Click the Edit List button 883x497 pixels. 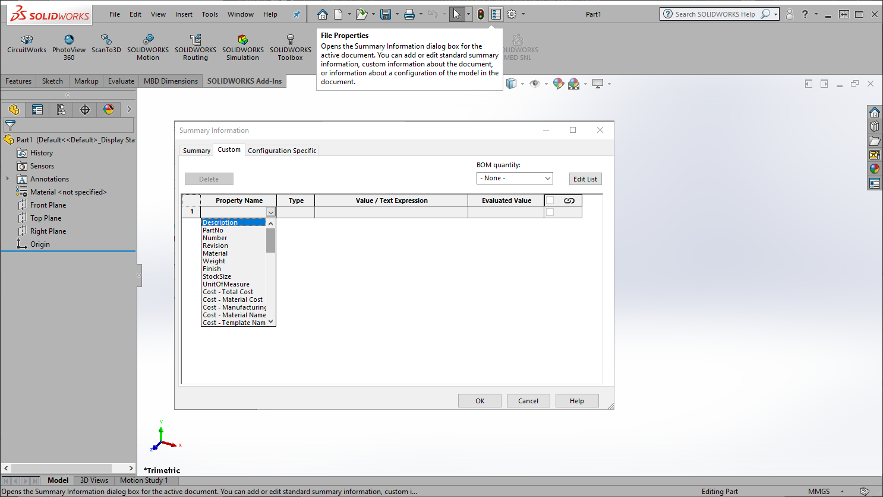585,179
